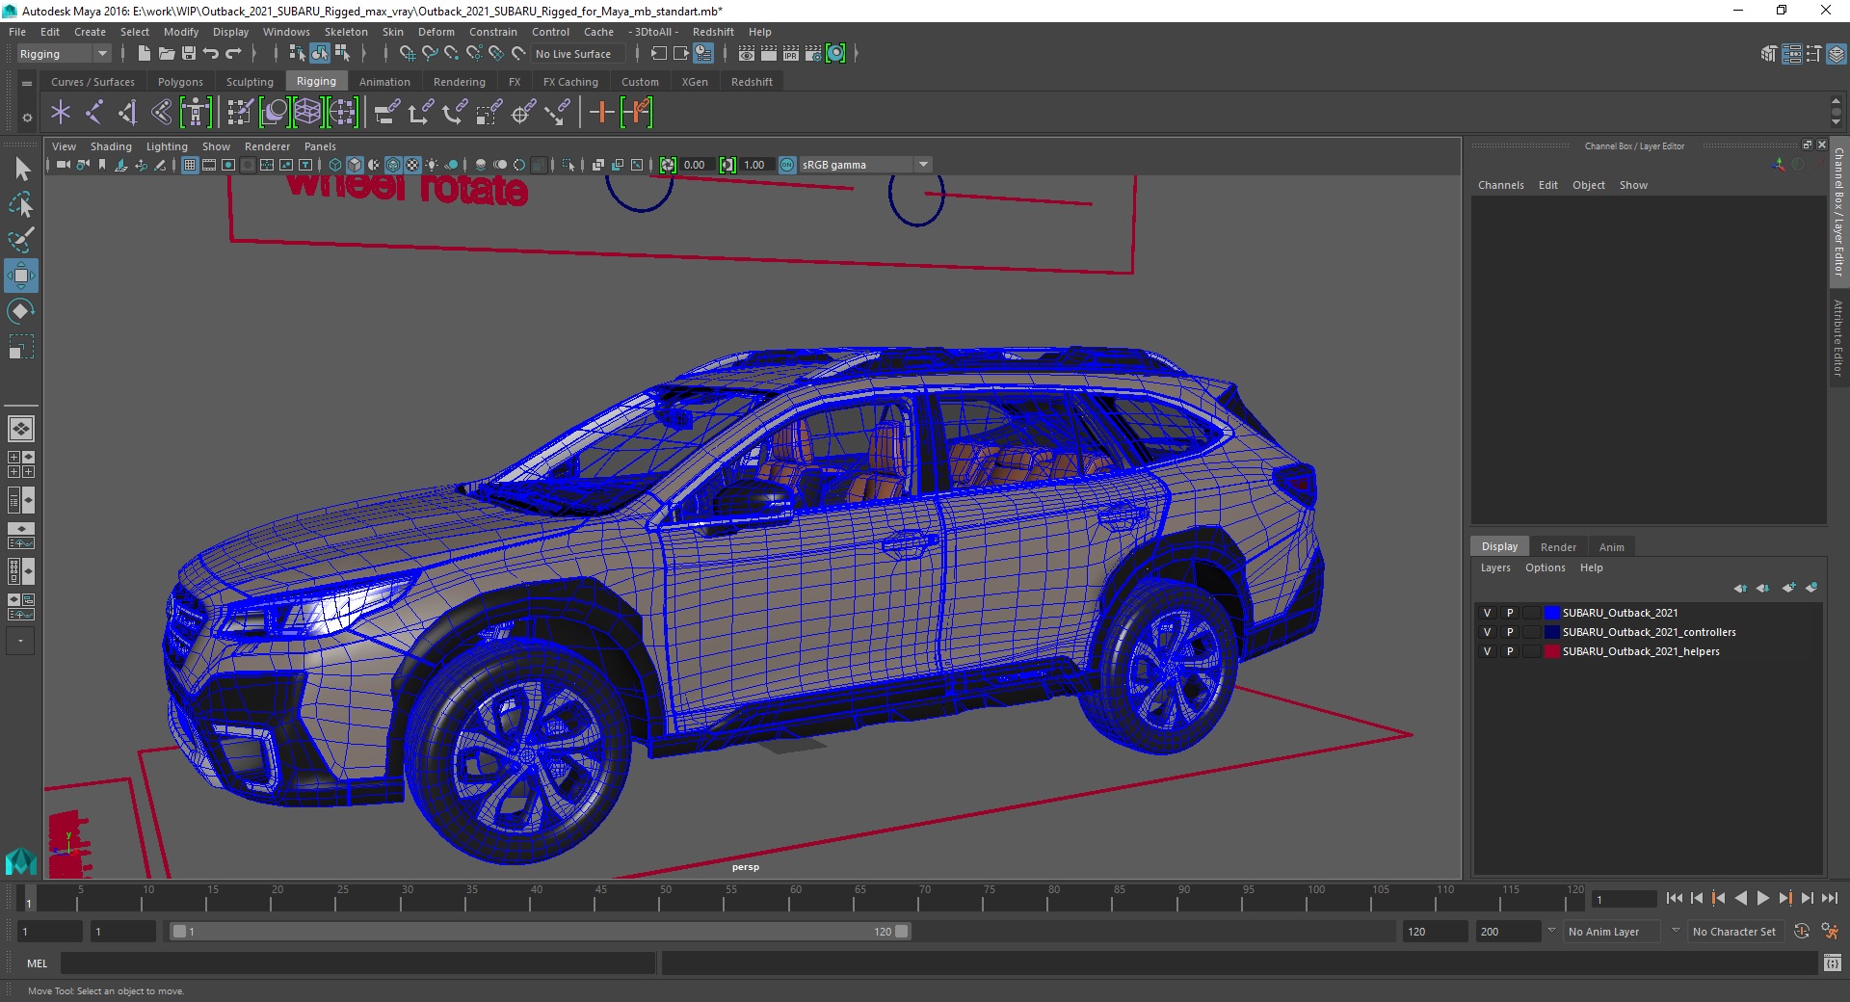Toggle visibility of SUBARU_Outback_2021_helpers layer
This screenshot has height=1002, width=1850.
(1487, 651)
